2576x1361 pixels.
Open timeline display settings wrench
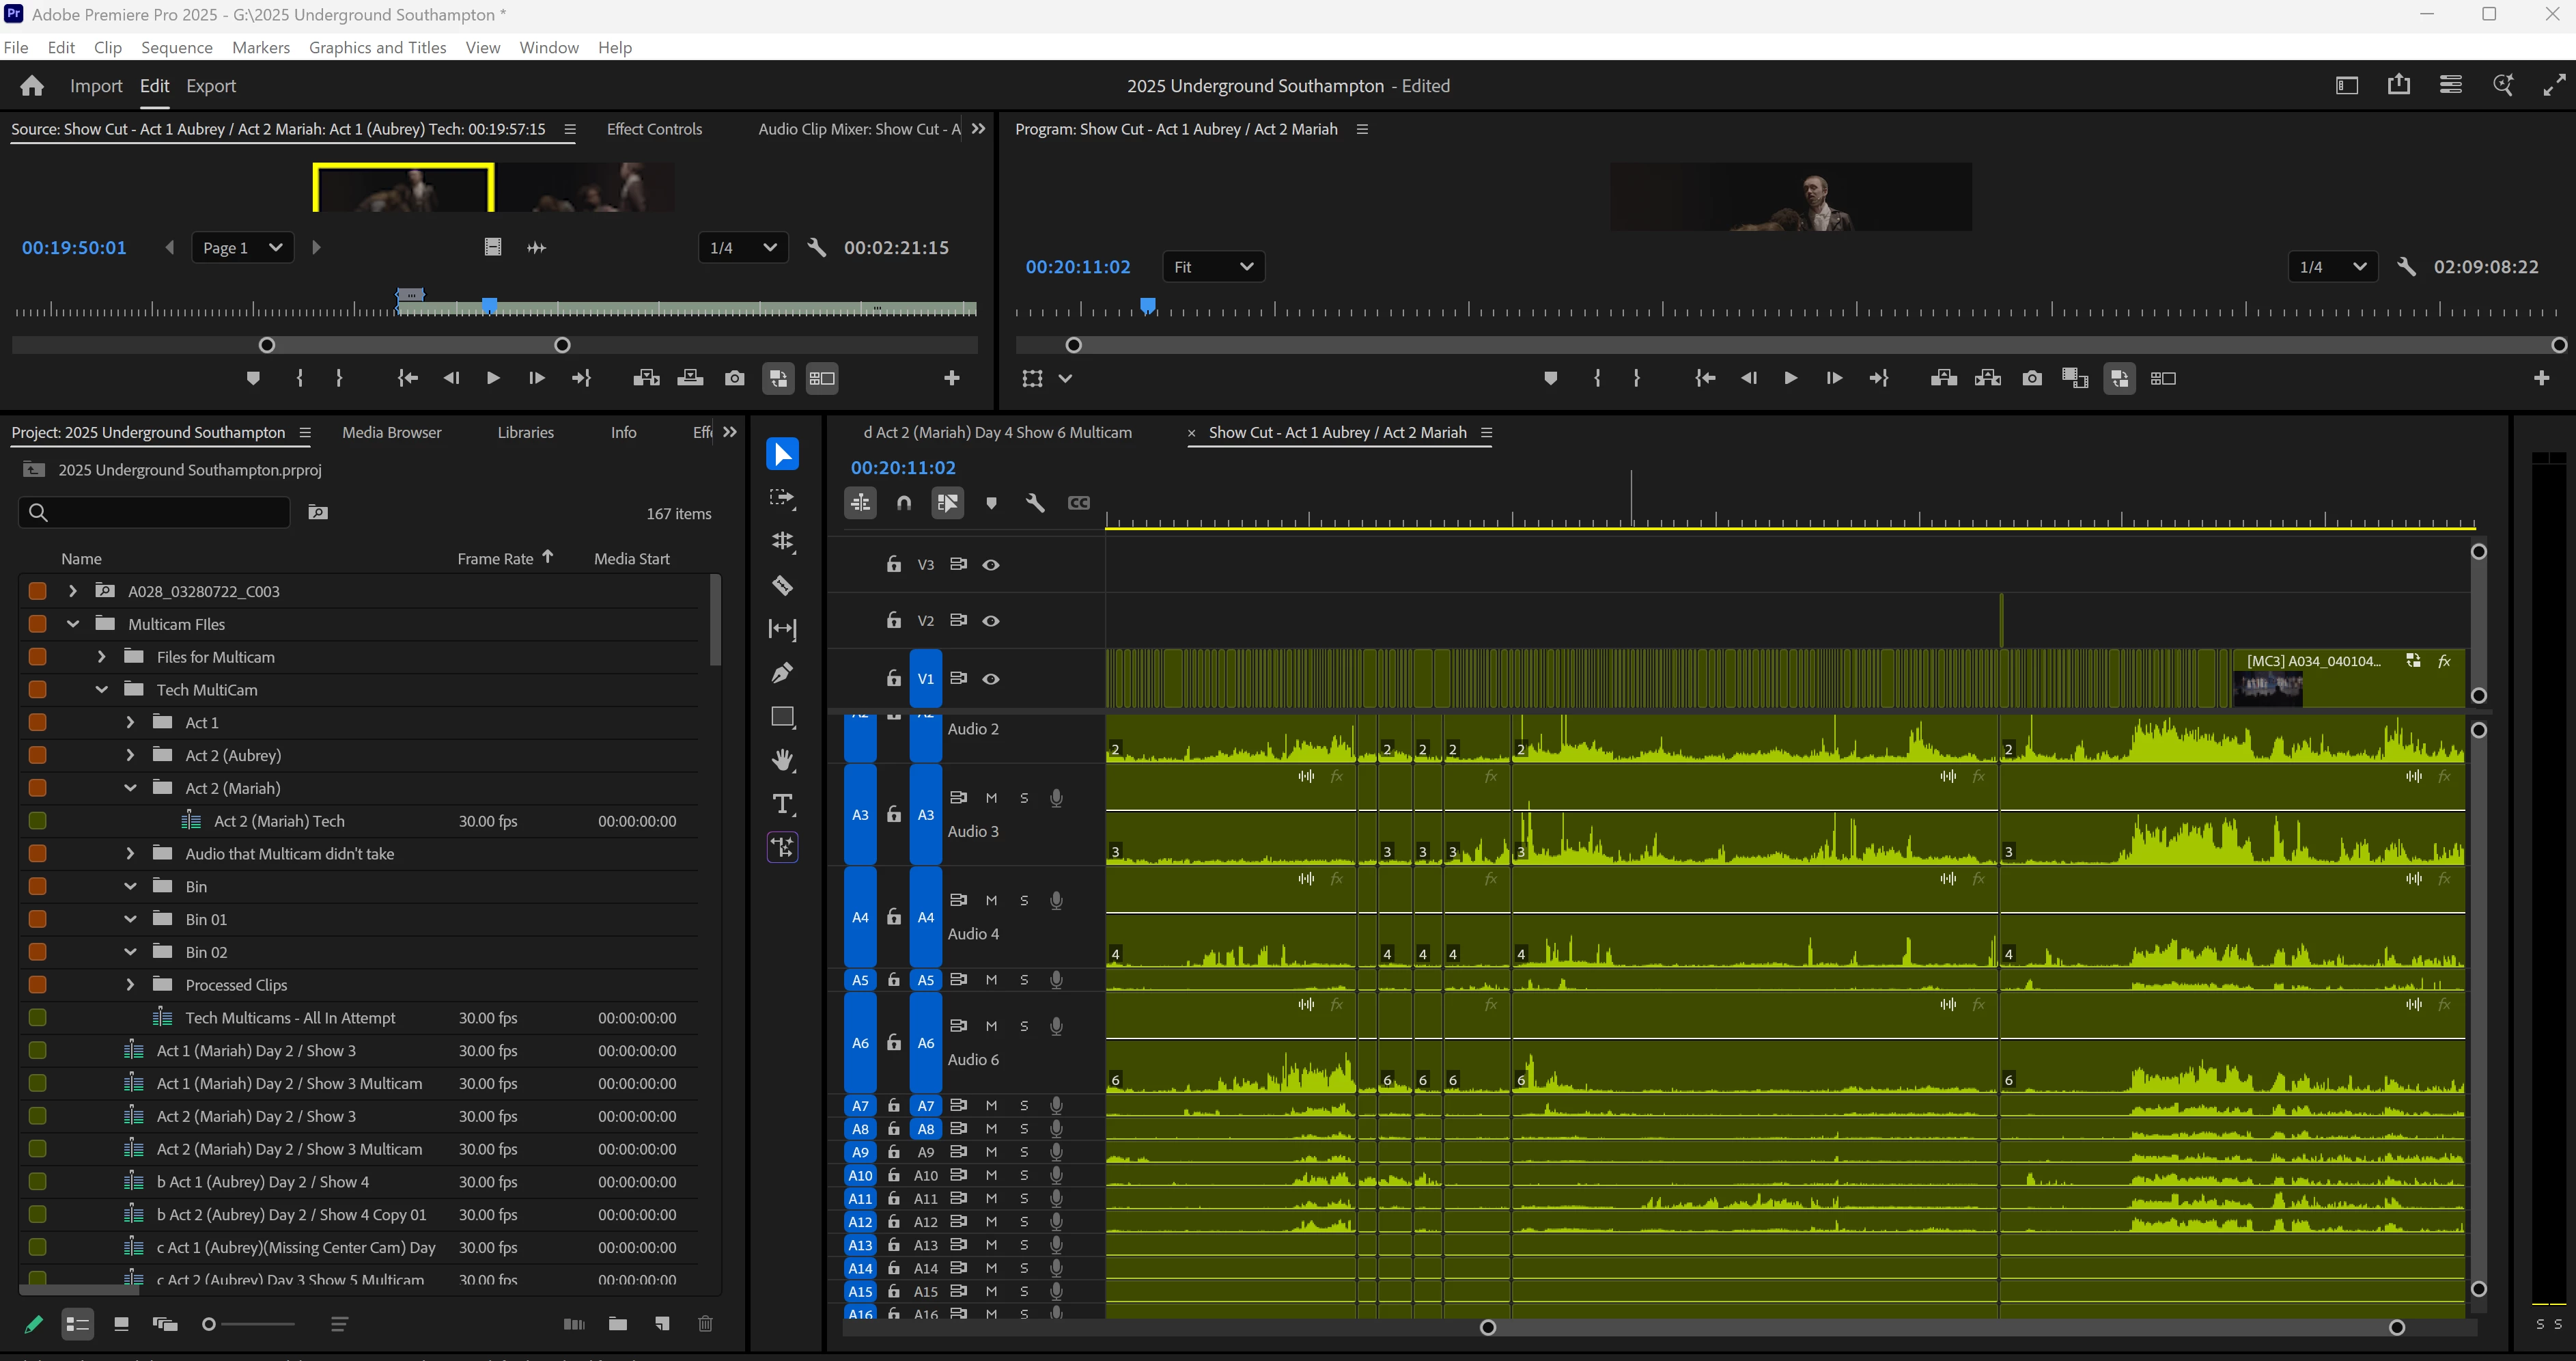(x=1035, y=504)
